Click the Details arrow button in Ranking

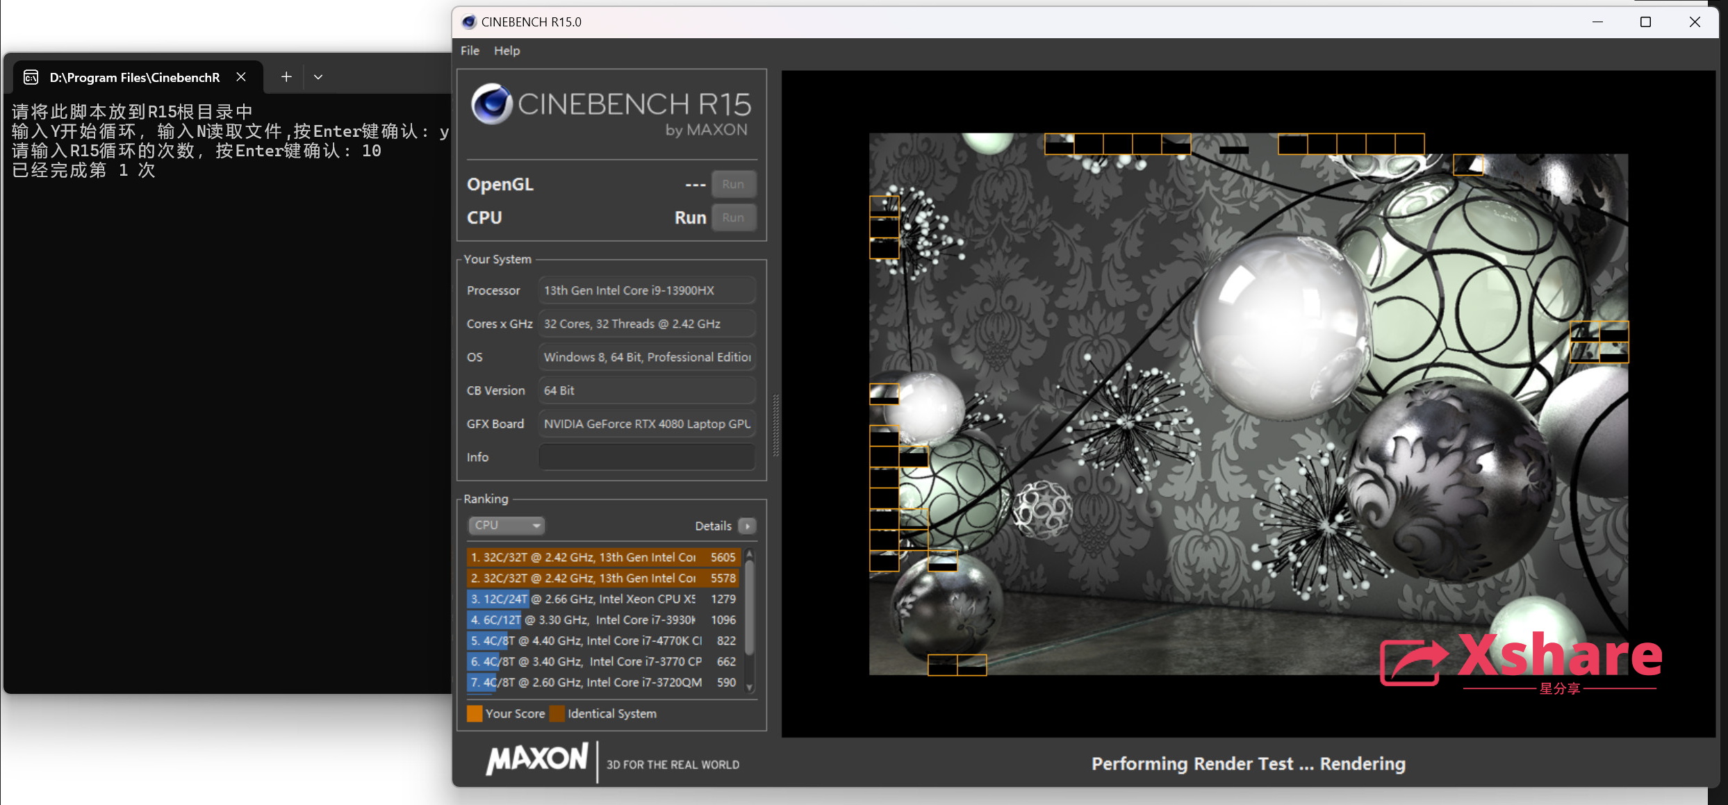tap(747, 526)
